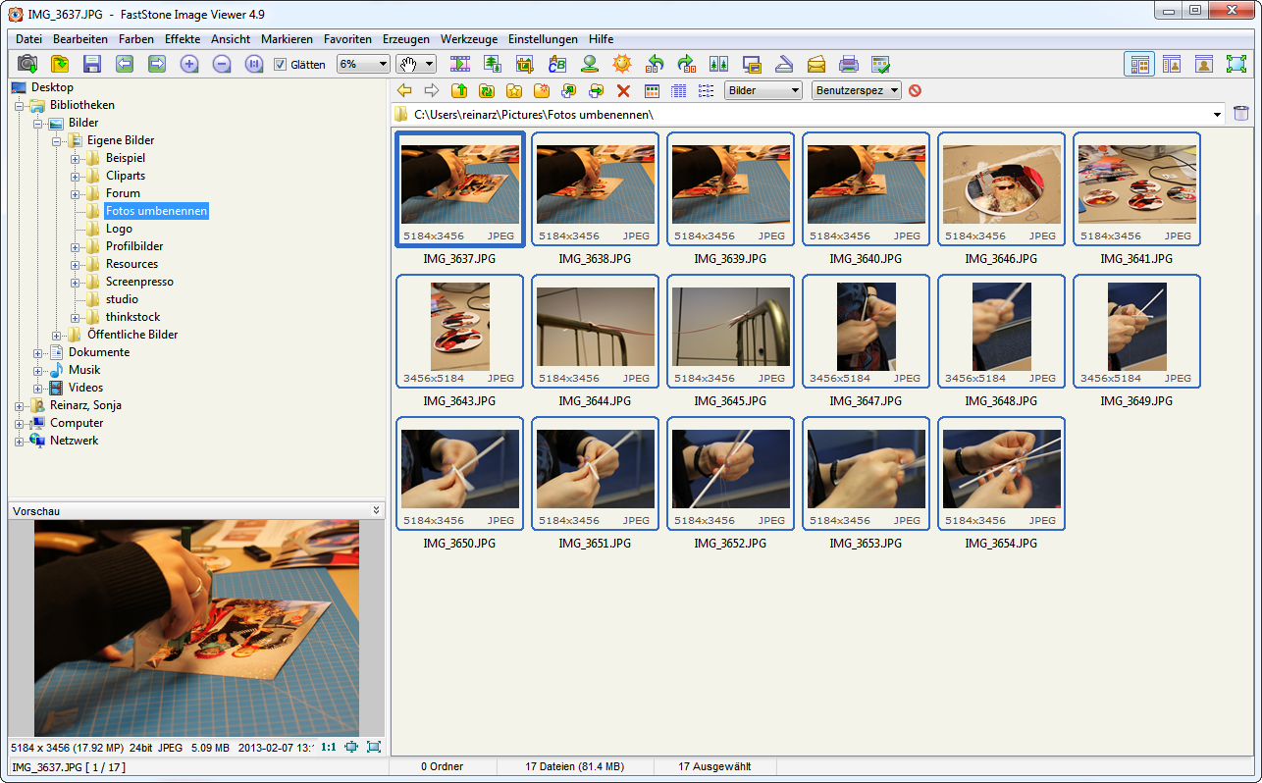Toggle the Glätten checkbox
The height and width of the screenshot is (783, 1262).
point(281,65)
